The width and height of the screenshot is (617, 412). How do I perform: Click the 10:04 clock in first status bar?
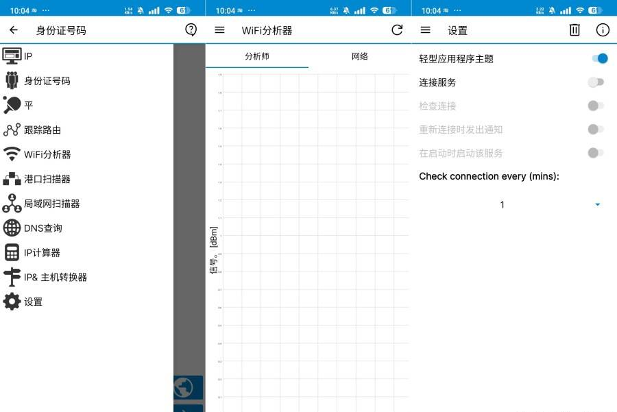19,10
